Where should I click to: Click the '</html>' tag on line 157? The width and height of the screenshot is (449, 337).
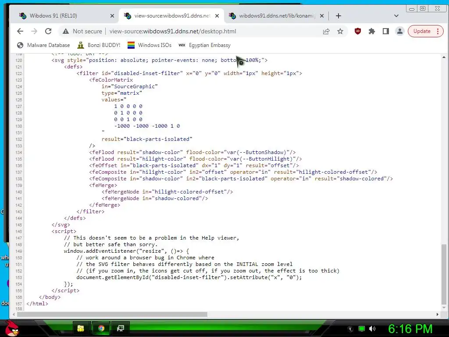[x=37, y=304]
